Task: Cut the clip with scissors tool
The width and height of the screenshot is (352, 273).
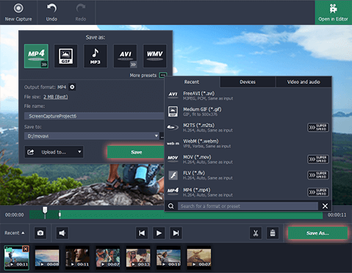Action: click(256, 233)
